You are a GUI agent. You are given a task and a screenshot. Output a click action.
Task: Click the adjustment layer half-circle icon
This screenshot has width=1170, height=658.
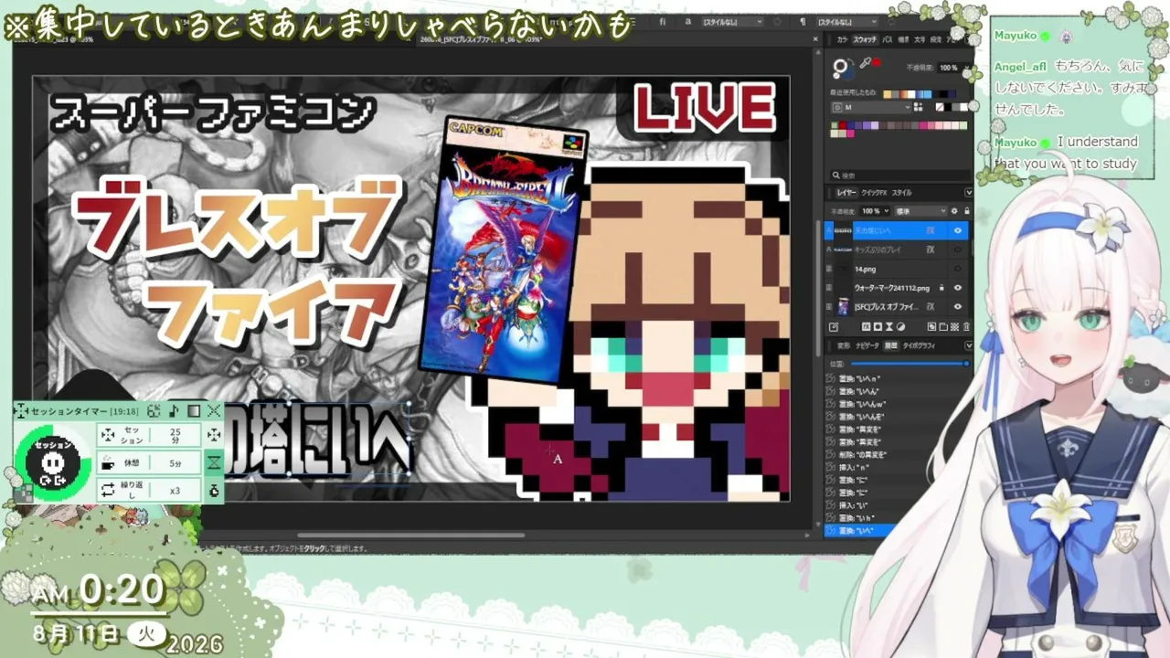point(900,326)
